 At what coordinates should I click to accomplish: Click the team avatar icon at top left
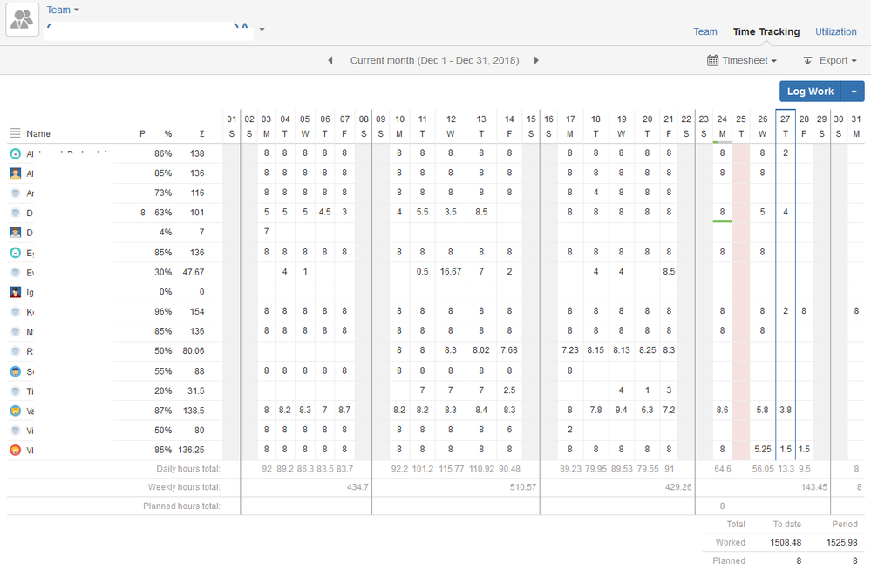pos(21,19)
